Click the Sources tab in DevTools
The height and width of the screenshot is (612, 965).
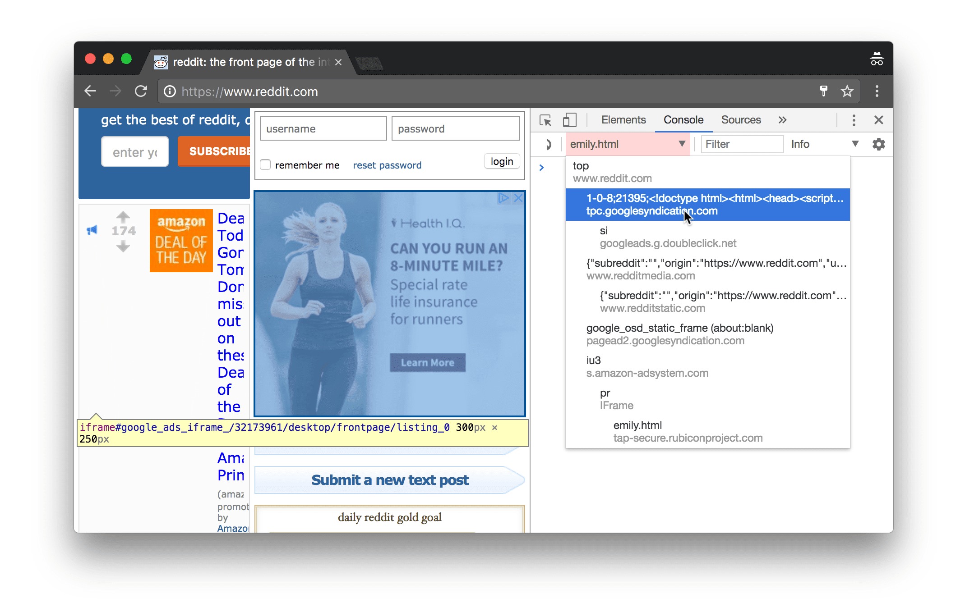click(x=741, y=119)
